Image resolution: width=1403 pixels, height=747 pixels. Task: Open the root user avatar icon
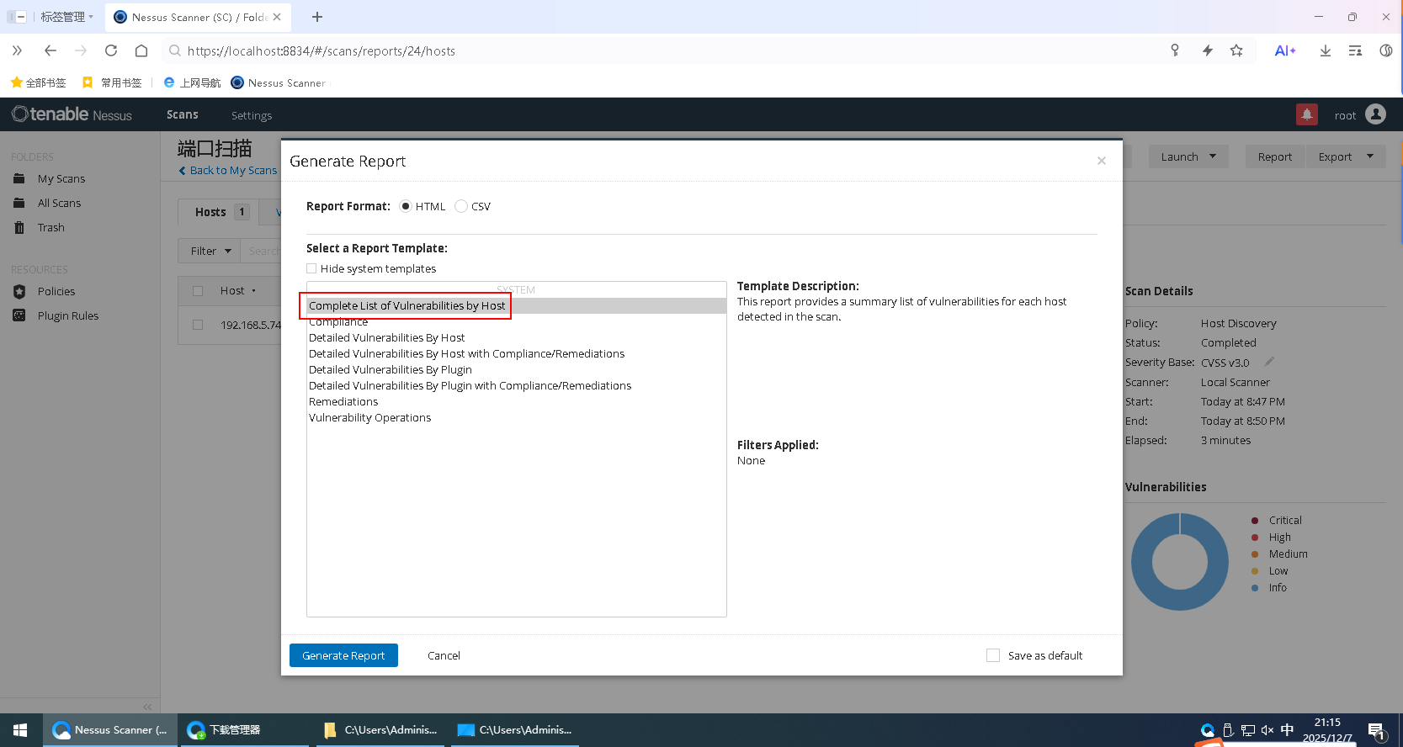[1375, 114]
